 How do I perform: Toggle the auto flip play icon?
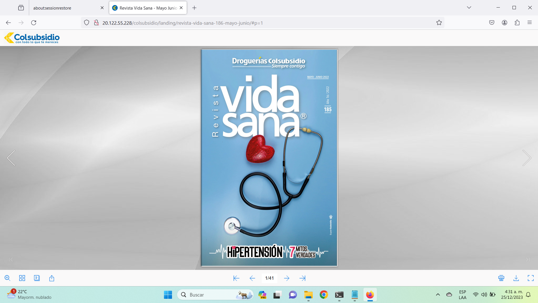pos(37,278)
